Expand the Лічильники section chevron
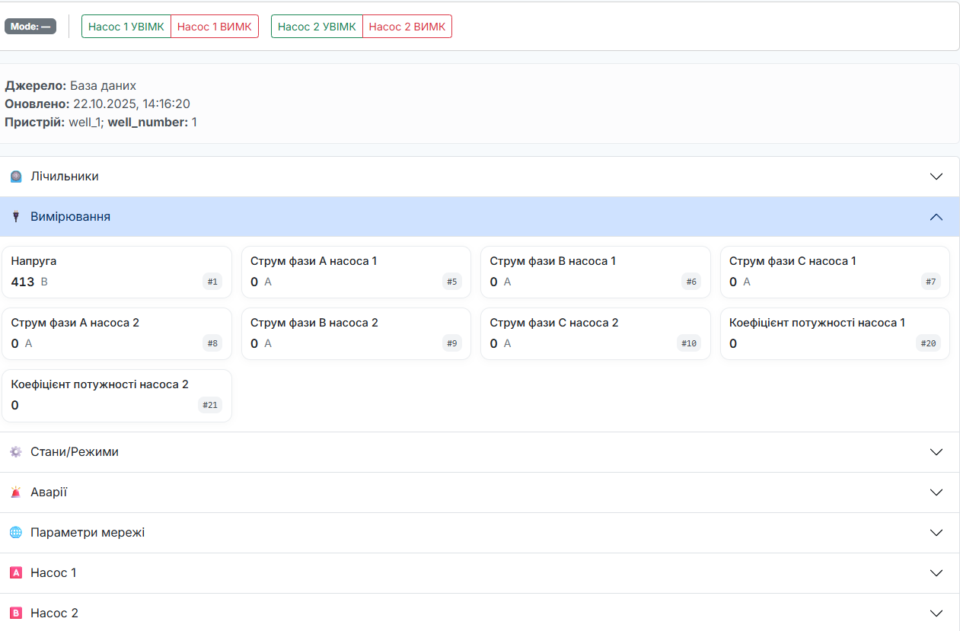This screenshot has height=631, width=960. click(x=936, y=177)
